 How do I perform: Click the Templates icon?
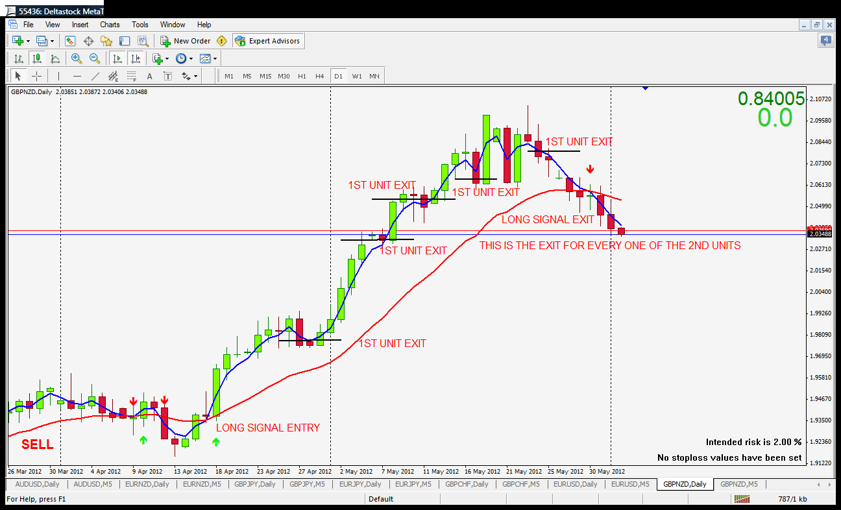(205, 58)
